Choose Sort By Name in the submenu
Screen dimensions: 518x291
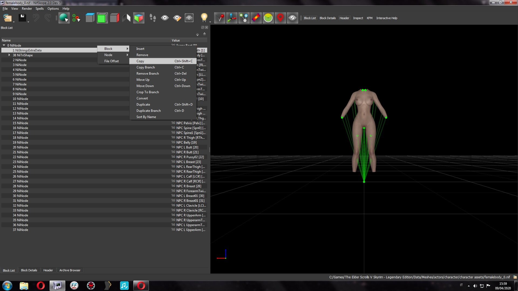coord(163,117)
